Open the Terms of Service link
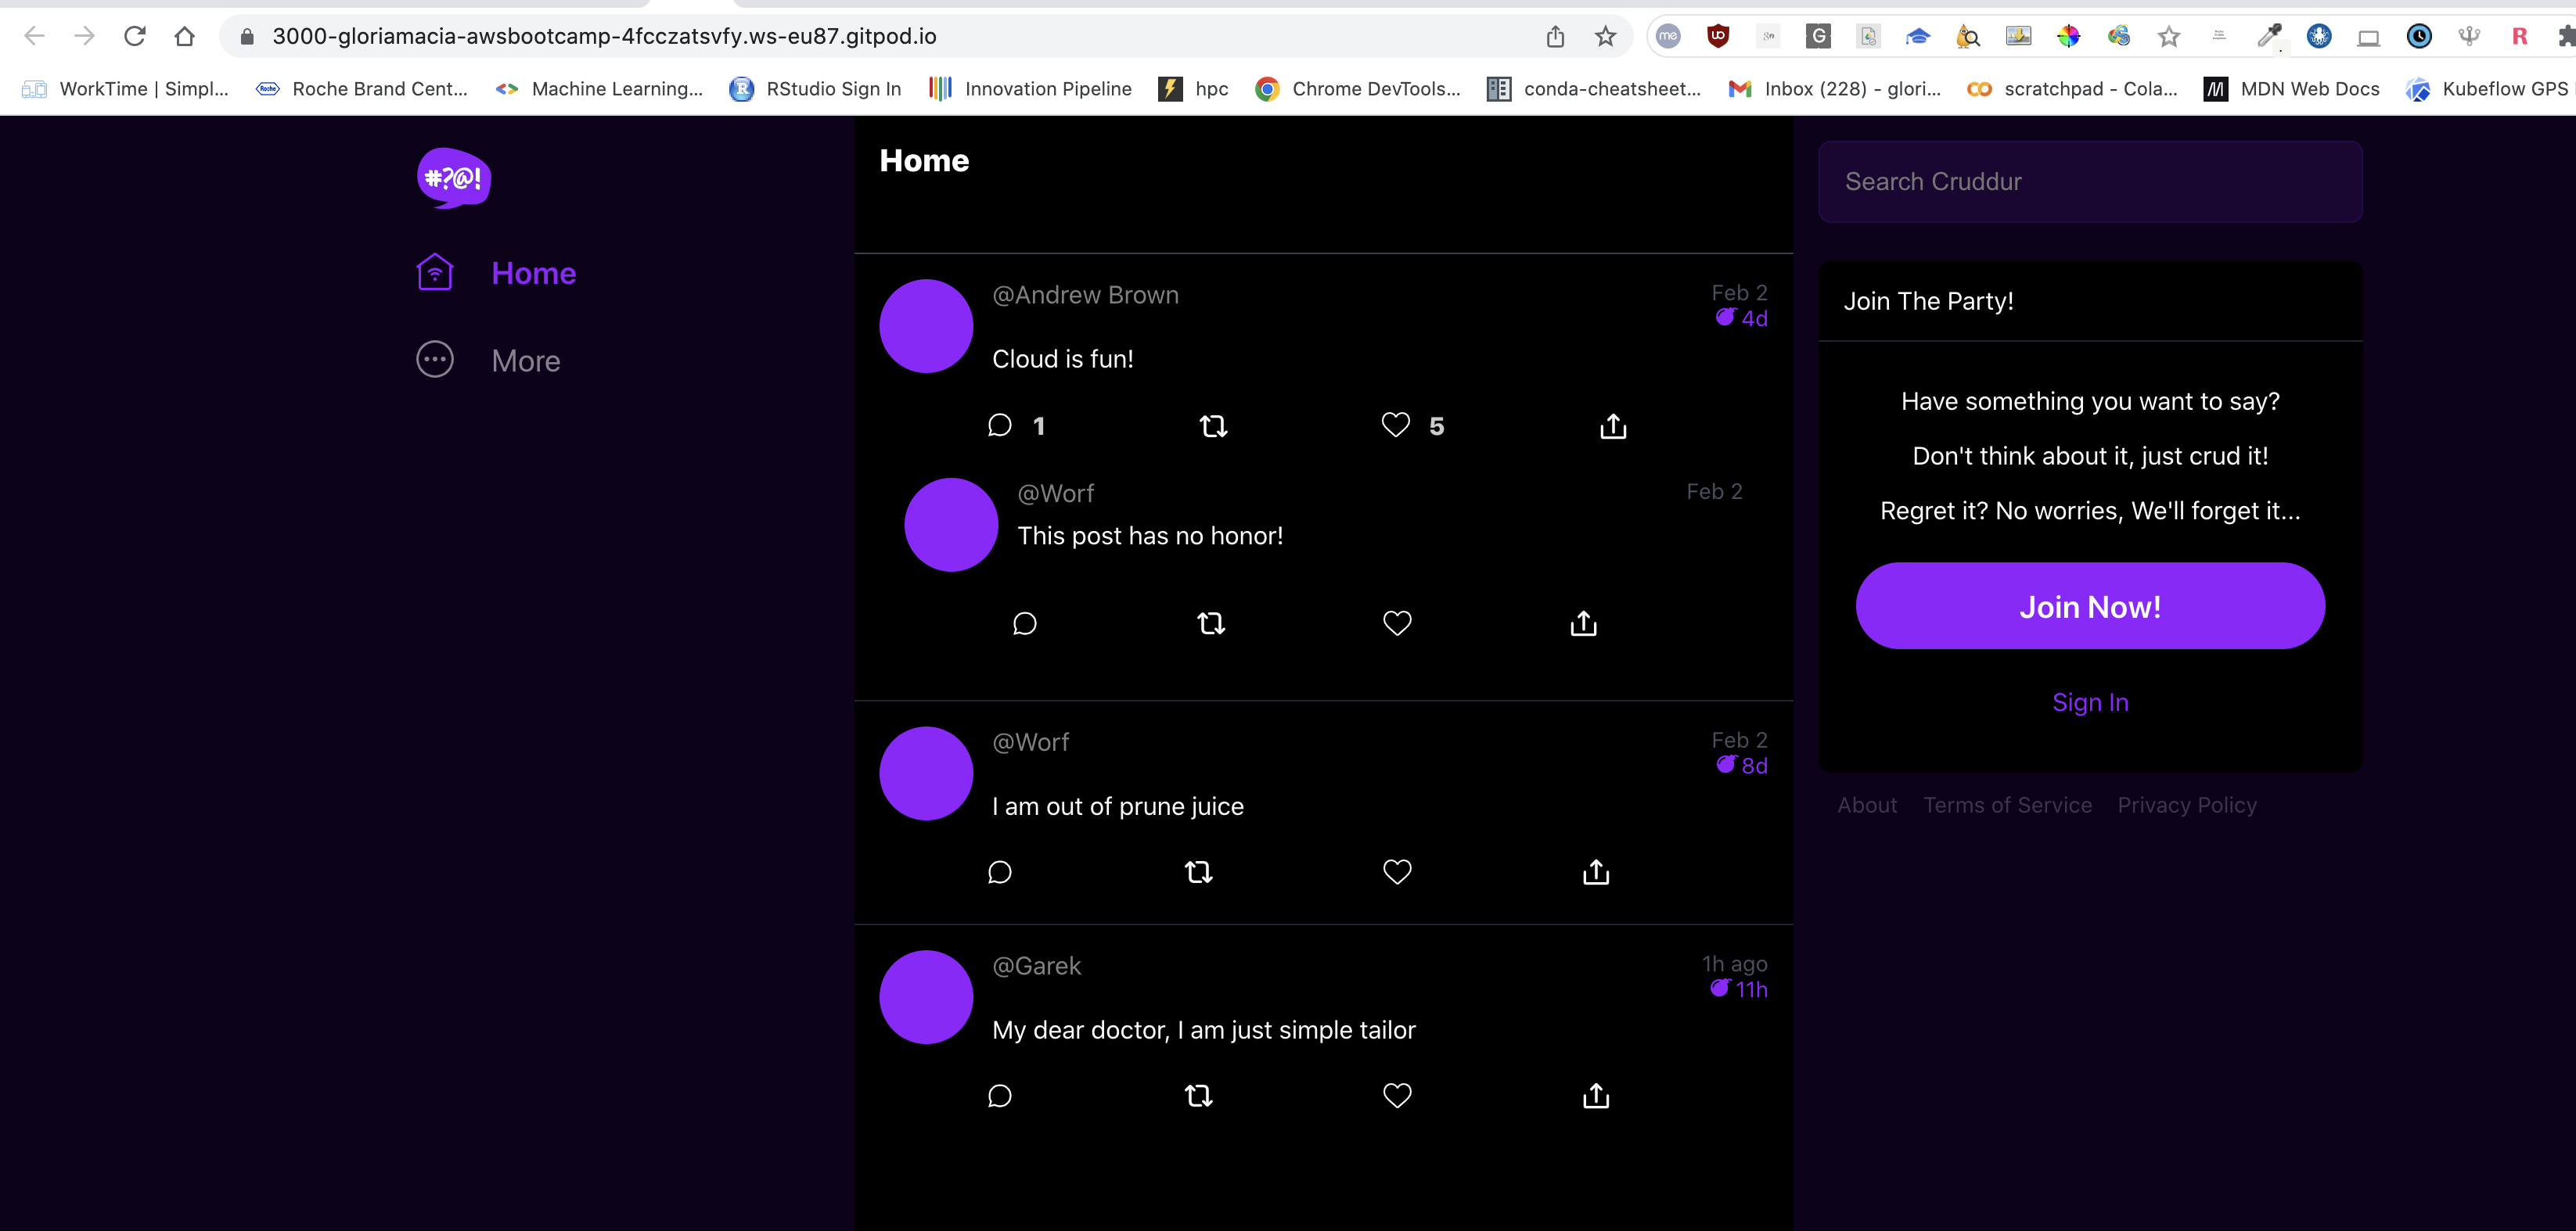The width and height of the screenshot is (2576, 1231). pos(2007,806)
